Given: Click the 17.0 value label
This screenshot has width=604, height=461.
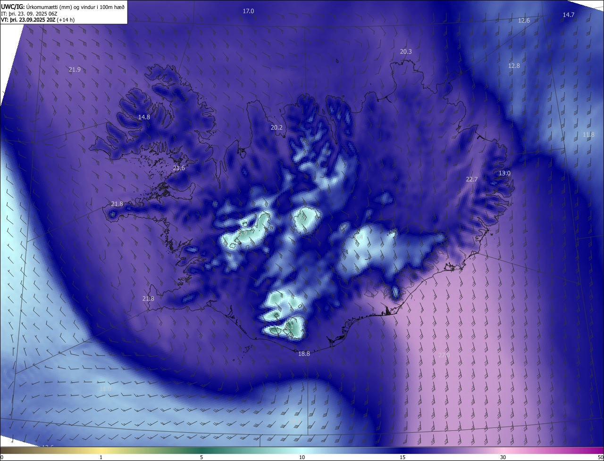Looking at the screenshot, I should pos(248,11).
